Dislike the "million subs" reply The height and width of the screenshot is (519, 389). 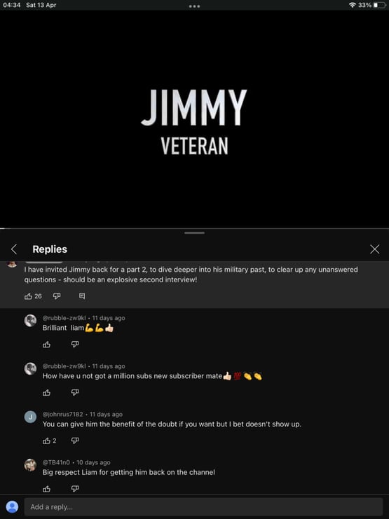pos(75,392)
